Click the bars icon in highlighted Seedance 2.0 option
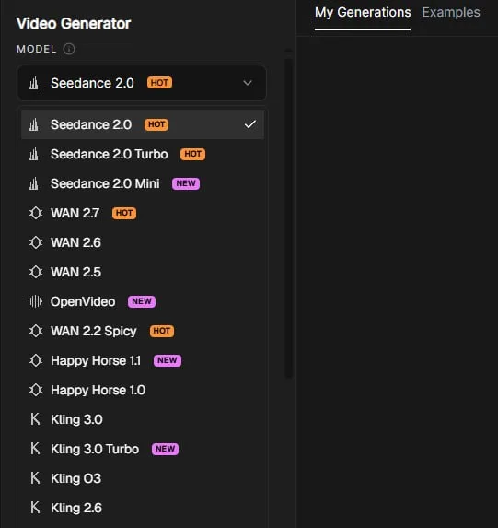The image size is (498, 528). coord(34,124)
